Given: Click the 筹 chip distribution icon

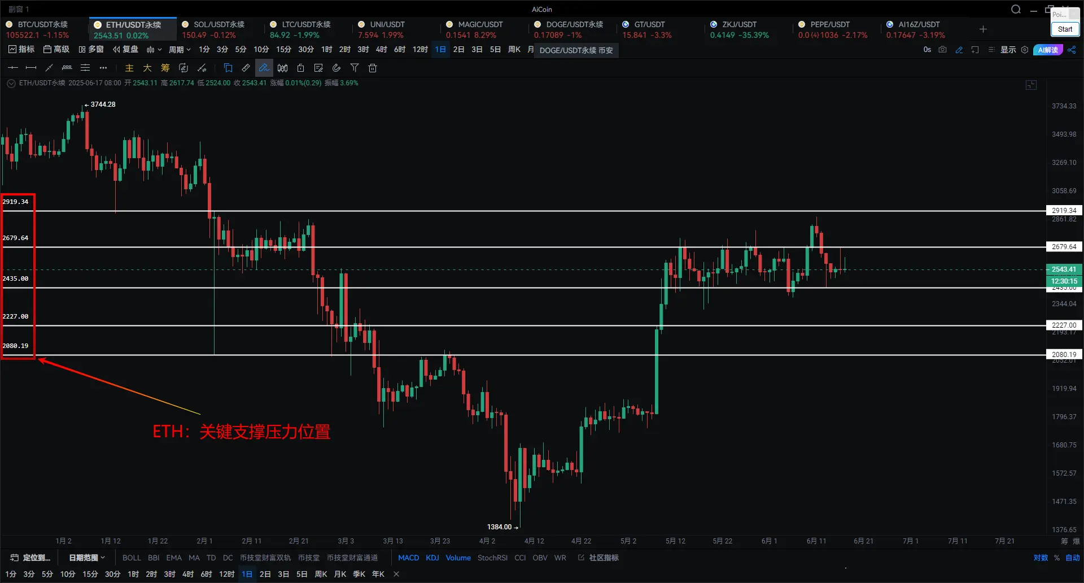Looking at the screenshot, I should (165, 68).
